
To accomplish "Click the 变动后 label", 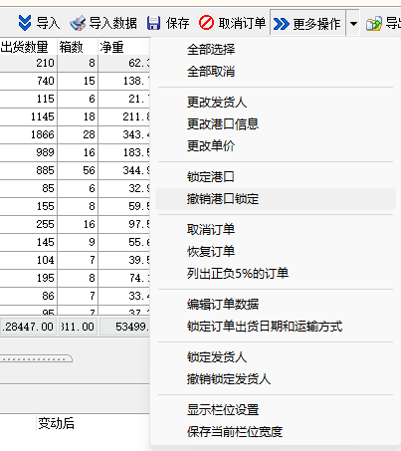I will (x=56, y=423).
